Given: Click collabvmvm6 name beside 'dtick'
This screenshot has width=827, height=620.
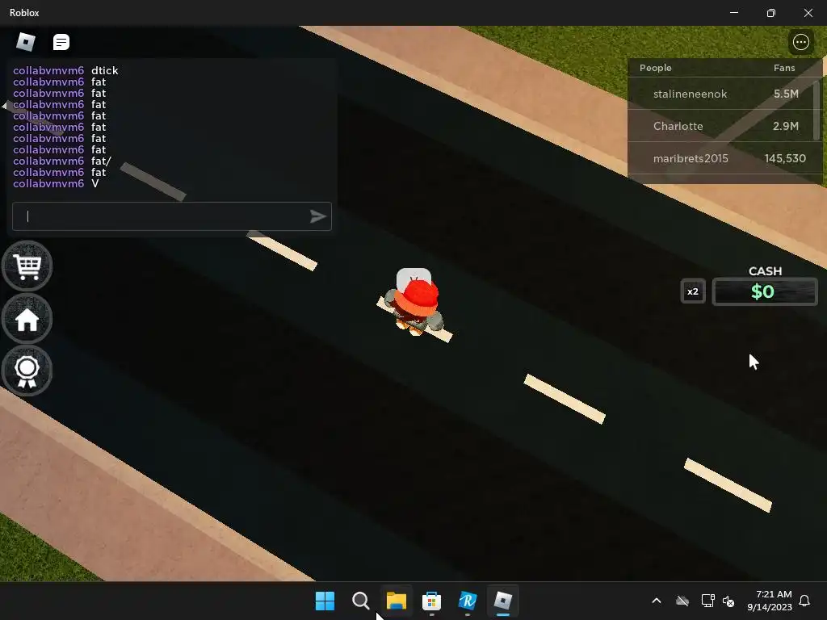Looking at the screenshot, I should click(x=48, y=71).
